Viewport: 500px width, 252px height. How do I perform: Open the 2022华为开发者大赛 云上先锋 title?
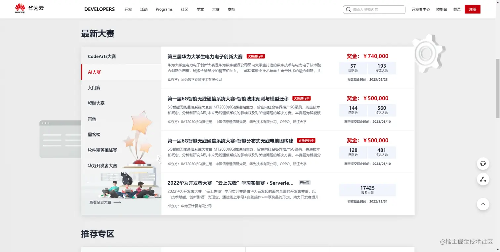click(230, 183)
